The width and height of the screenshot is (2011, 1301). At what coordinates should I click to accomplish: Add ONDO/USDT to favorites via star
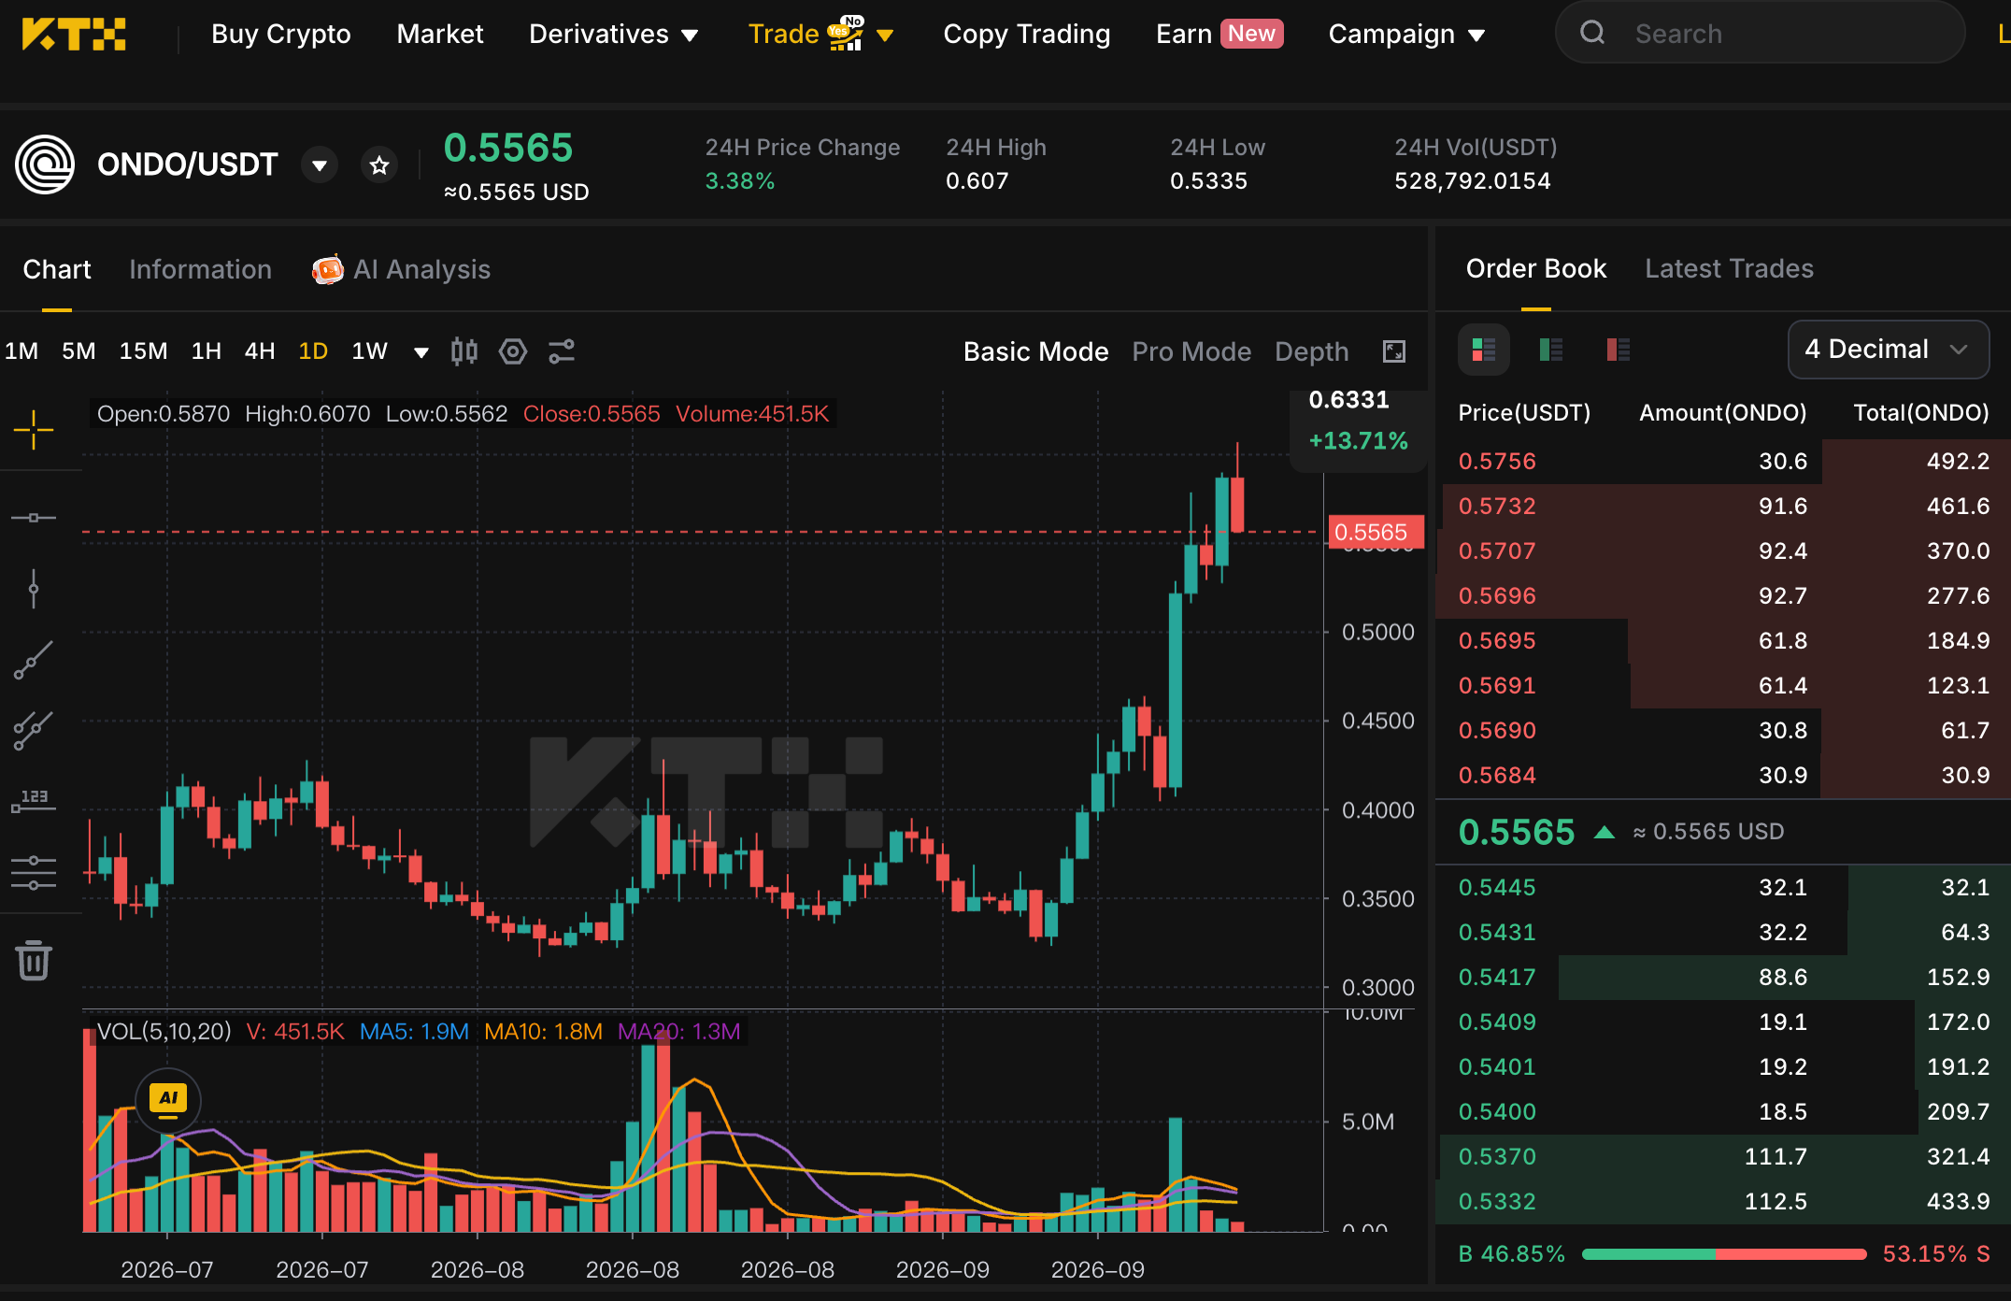tap(379, 165)
